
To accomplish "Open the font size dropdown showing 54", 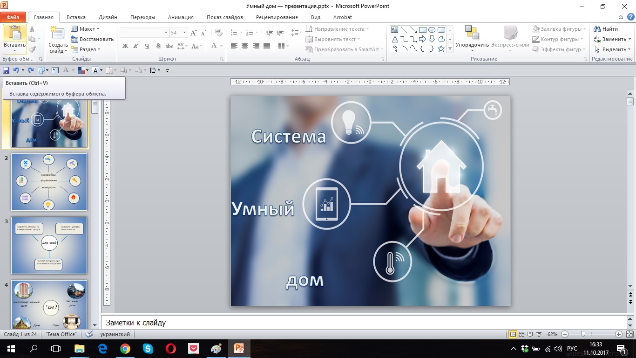I will [184, 33].
